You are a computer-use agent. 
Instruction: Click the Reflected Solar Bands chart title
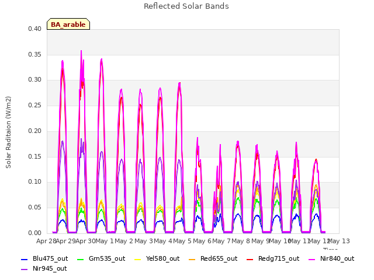coord(186,6)
